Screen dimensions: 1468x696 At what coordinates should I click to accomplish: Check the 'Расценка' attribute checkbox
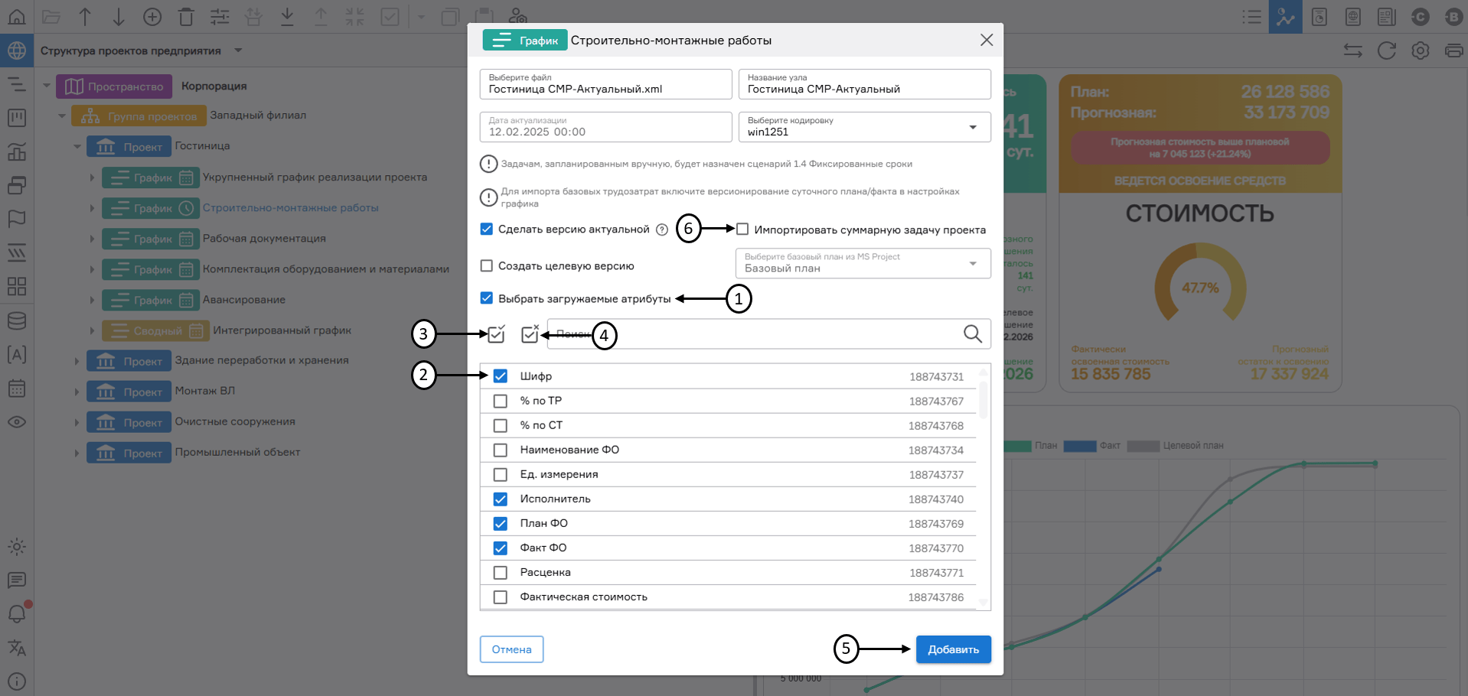(501, 573)
